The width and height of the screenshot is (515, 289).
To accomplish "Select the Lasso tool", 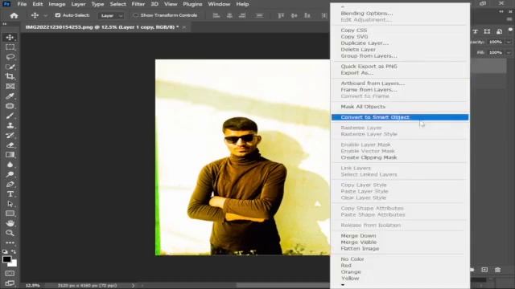I will (x=10, y=57).
